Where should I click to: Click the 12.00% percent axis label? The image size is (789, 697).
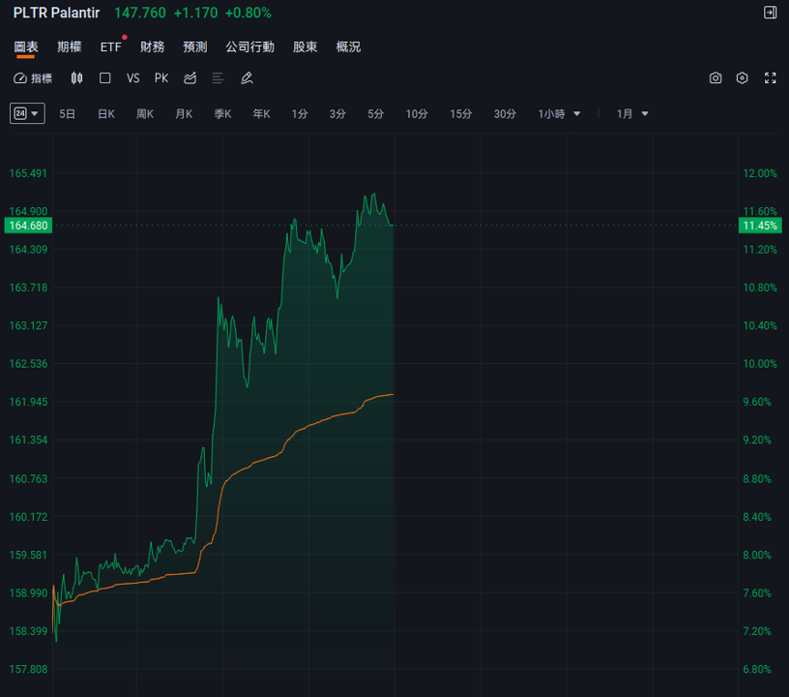(x=760, y=173)
